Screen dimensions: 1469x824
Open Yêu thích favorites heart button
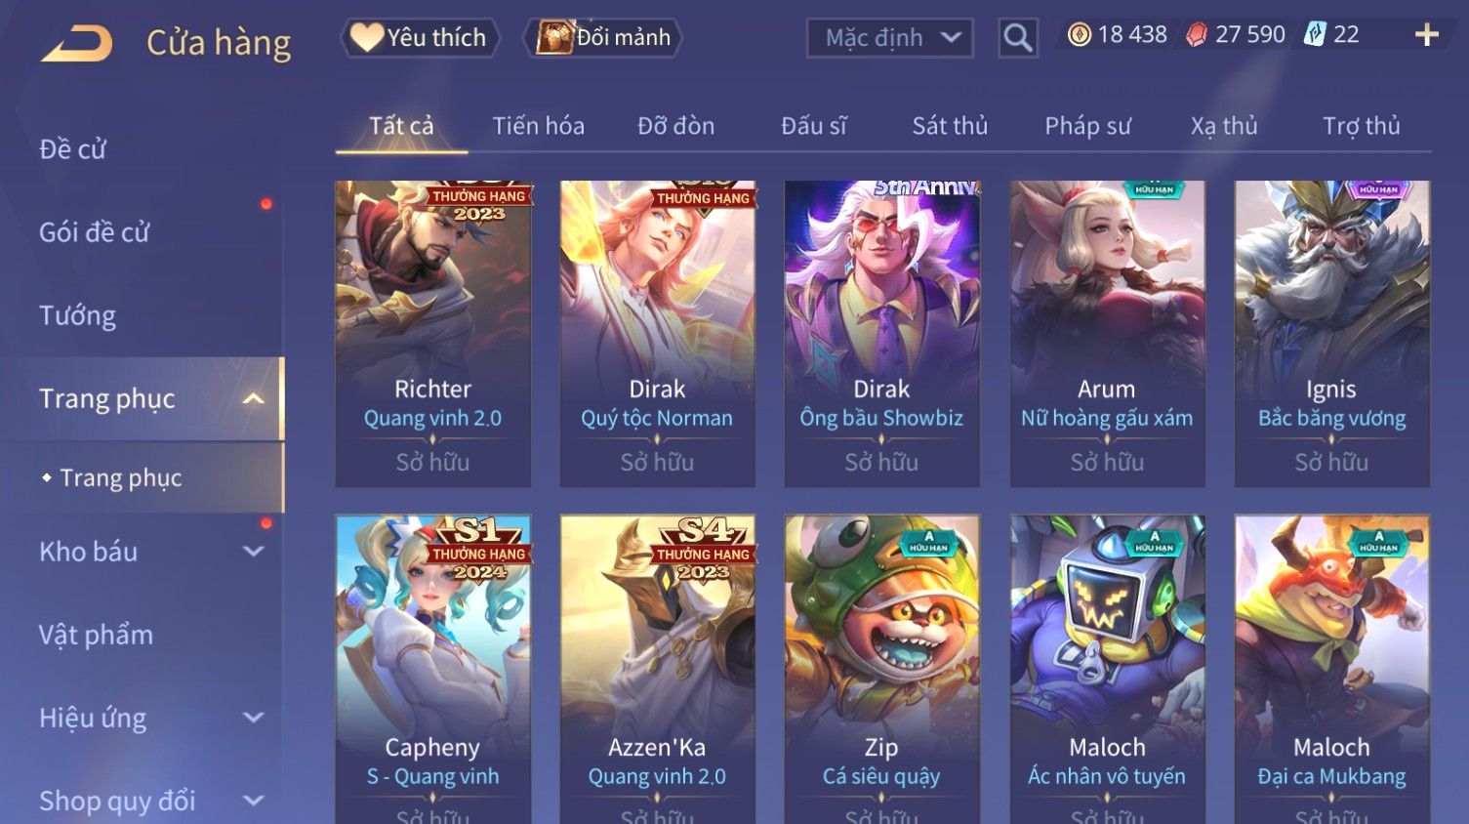coord(420,38)
